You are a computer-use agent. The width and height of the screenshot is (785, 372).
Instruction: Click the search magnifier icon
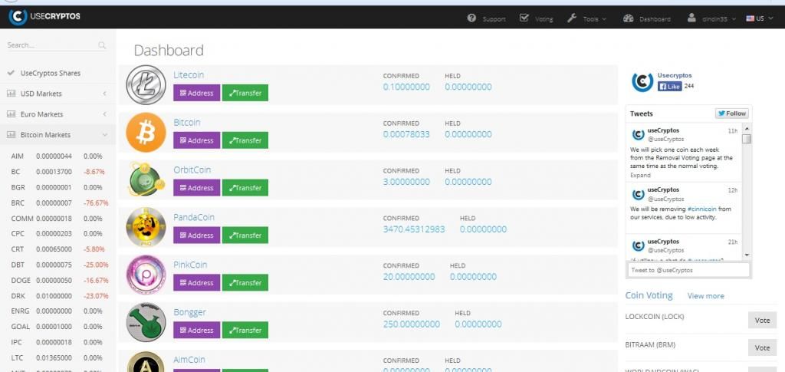tap(102, 45)
